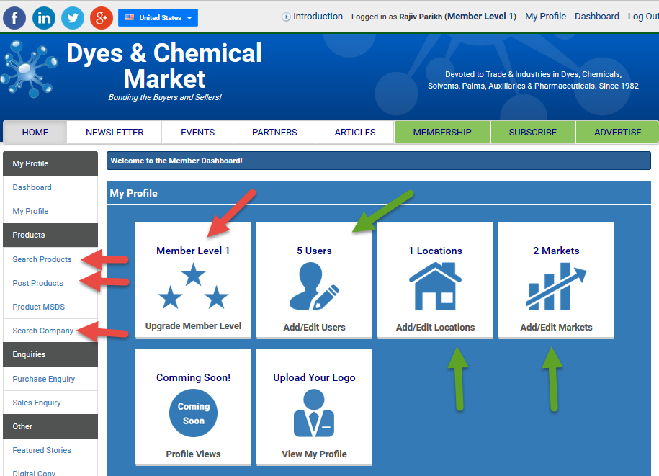Click the user with pencil icon
Image resolution: width=659 pixels, height=476 pixels.
(x=314, y=286)
